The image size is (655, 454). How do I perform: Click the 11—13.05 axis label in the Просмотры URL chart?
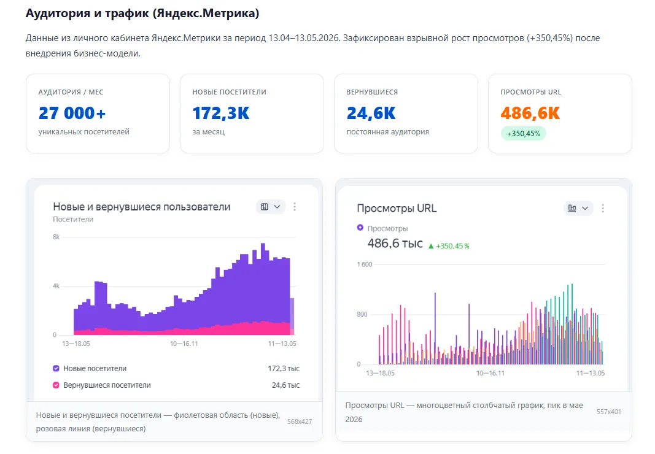(591, 373)
